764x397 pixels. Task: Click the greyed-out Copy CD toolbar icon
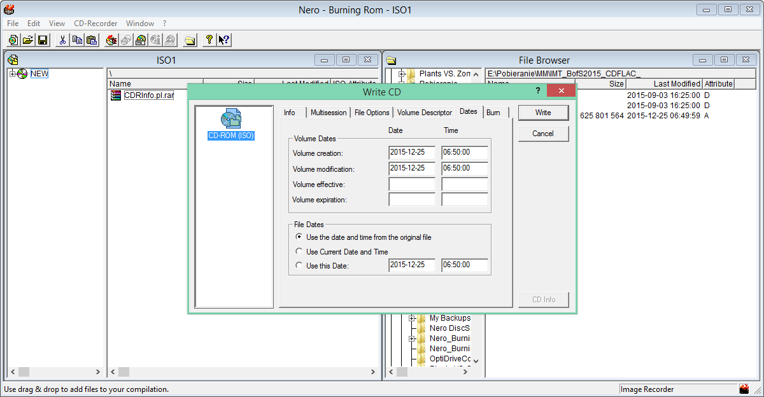tap(126, 40)
